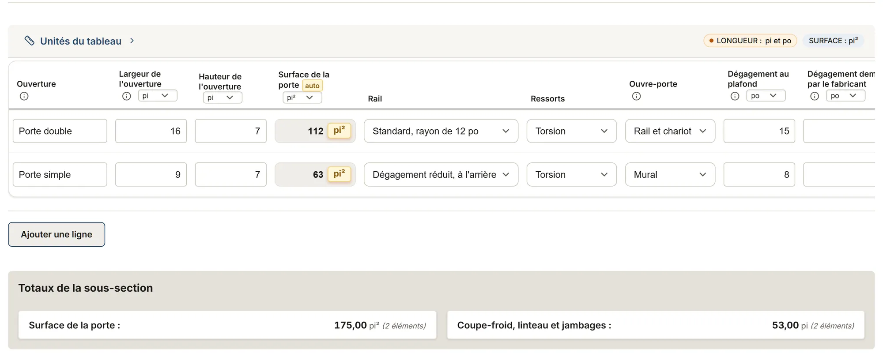
Task: Click the ceiling clearance field showing 15
Action: click(x=759, y=131)
